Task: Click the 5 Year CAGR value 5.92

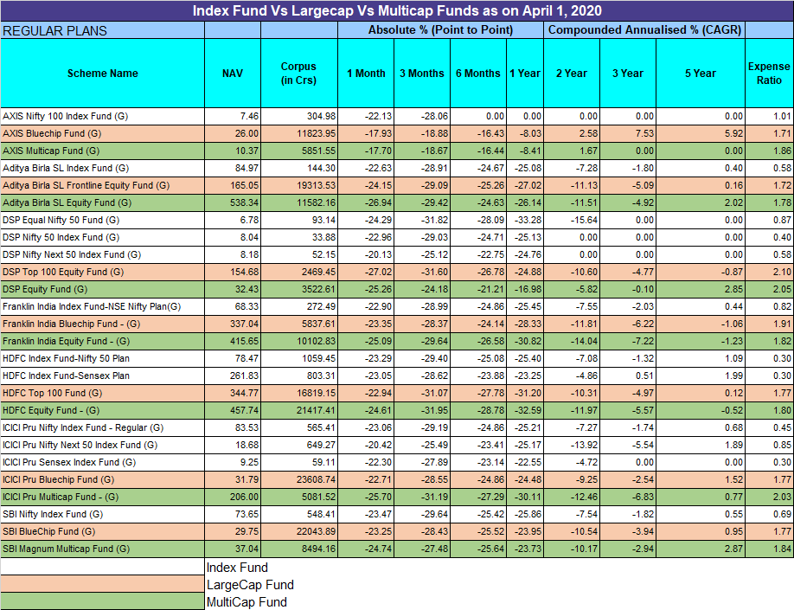Action: [x=733, y=133]
